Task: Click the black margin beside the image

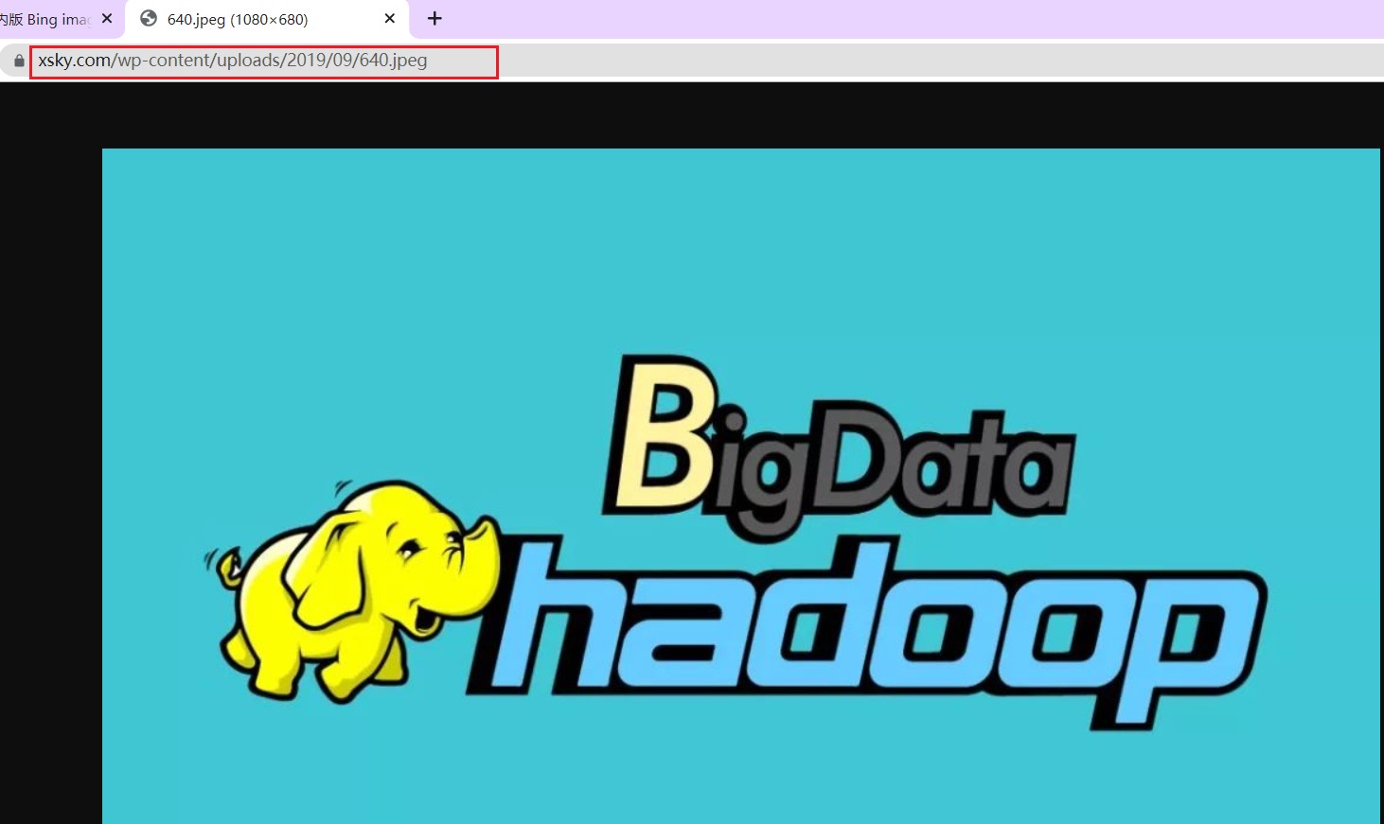Action: click(x=50, y=473)
